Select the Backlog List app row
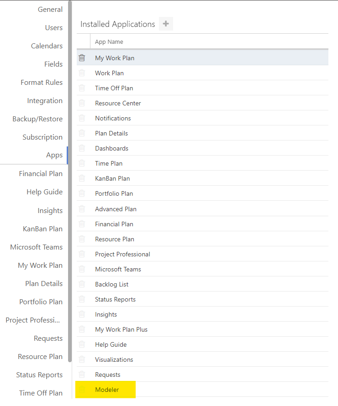 pyautogui.click(x=202, y=284)
